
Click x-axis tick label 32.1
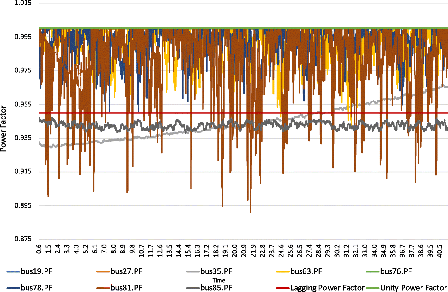[x=356, y=251]
